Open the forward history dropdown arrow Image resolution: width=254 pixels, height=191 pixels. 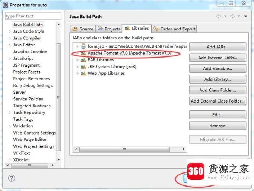[239, 16]
